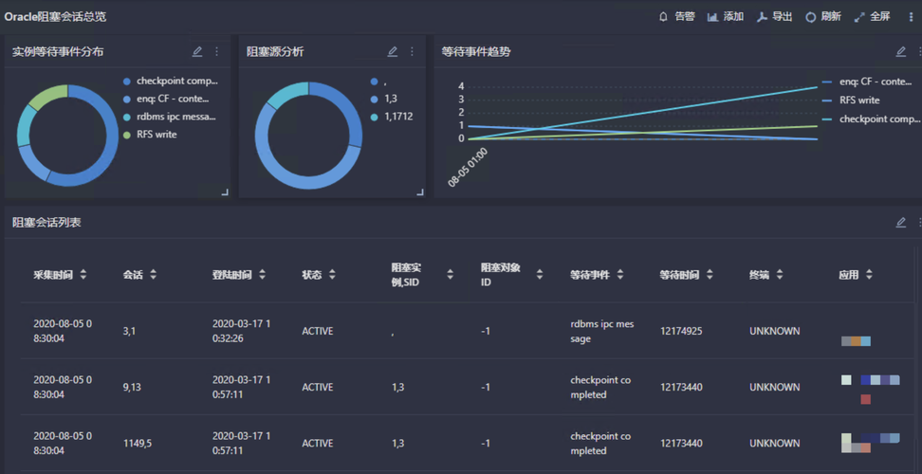This screenshot has width=922, height=474.
Task: Toggle checkpoint comp... legend in donut chart
Action: [x=171, y=82]
